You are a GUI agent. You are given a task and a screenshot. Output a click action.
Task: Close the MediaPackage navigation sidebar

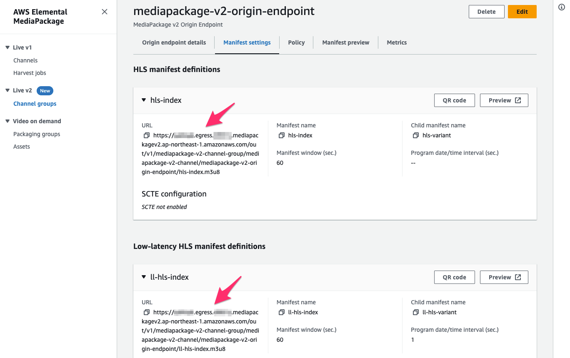click(x=105, y=12)
